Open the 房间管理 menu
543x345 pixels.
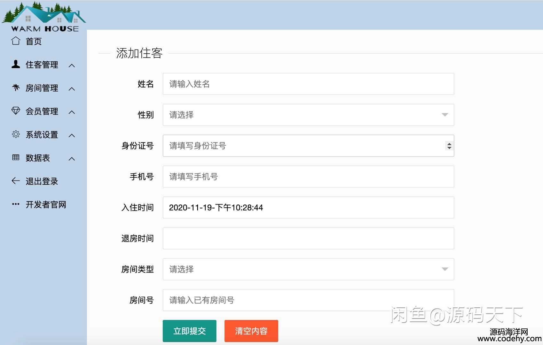42,88
